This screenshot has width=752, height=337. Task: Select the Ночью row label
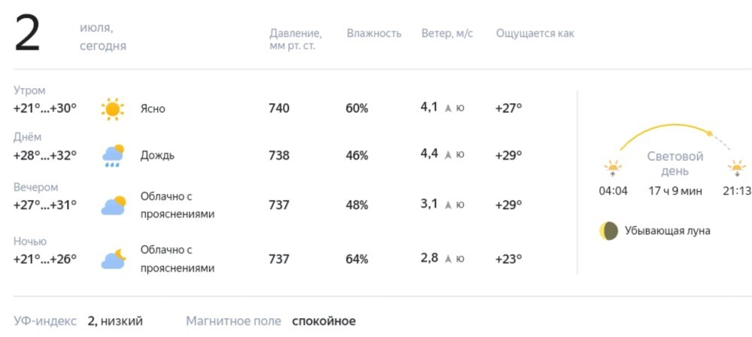pos(30,241)
